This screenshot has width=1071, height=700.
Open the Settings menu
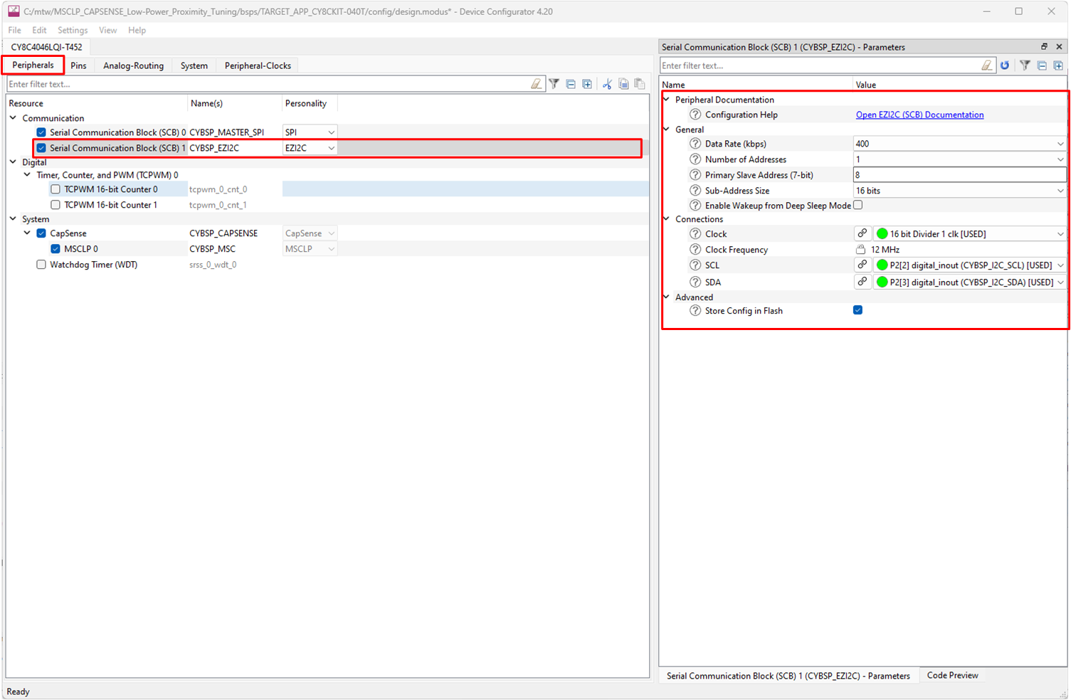tap(73, 30)
